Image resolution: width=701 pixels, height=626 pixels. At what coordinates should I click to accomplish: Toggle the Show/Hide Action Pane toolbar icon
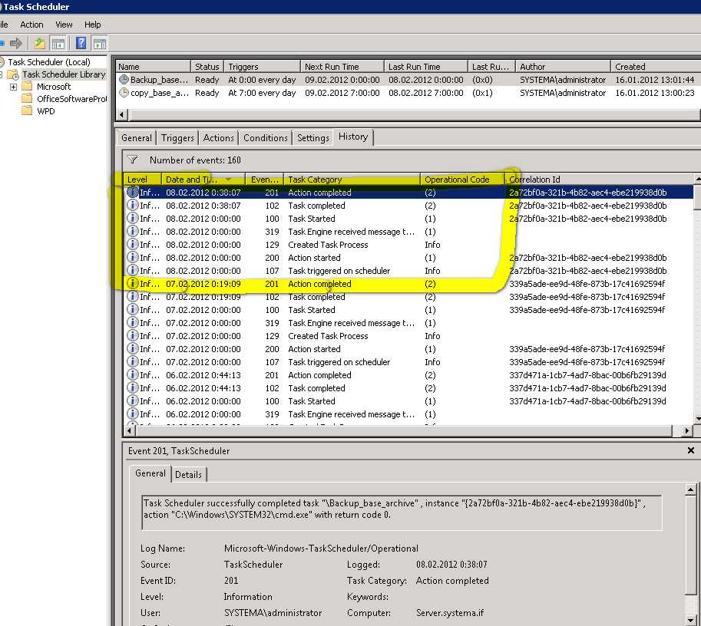click(x=99, y=43)
